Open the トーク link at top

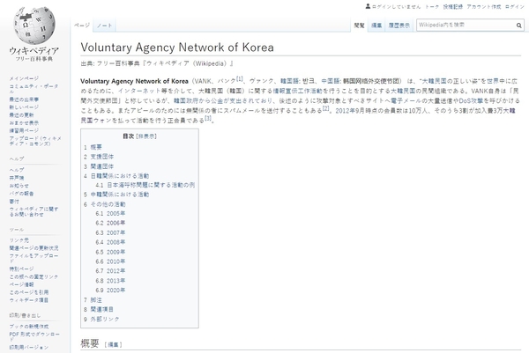pyautogui.click(x=432, y=7)
